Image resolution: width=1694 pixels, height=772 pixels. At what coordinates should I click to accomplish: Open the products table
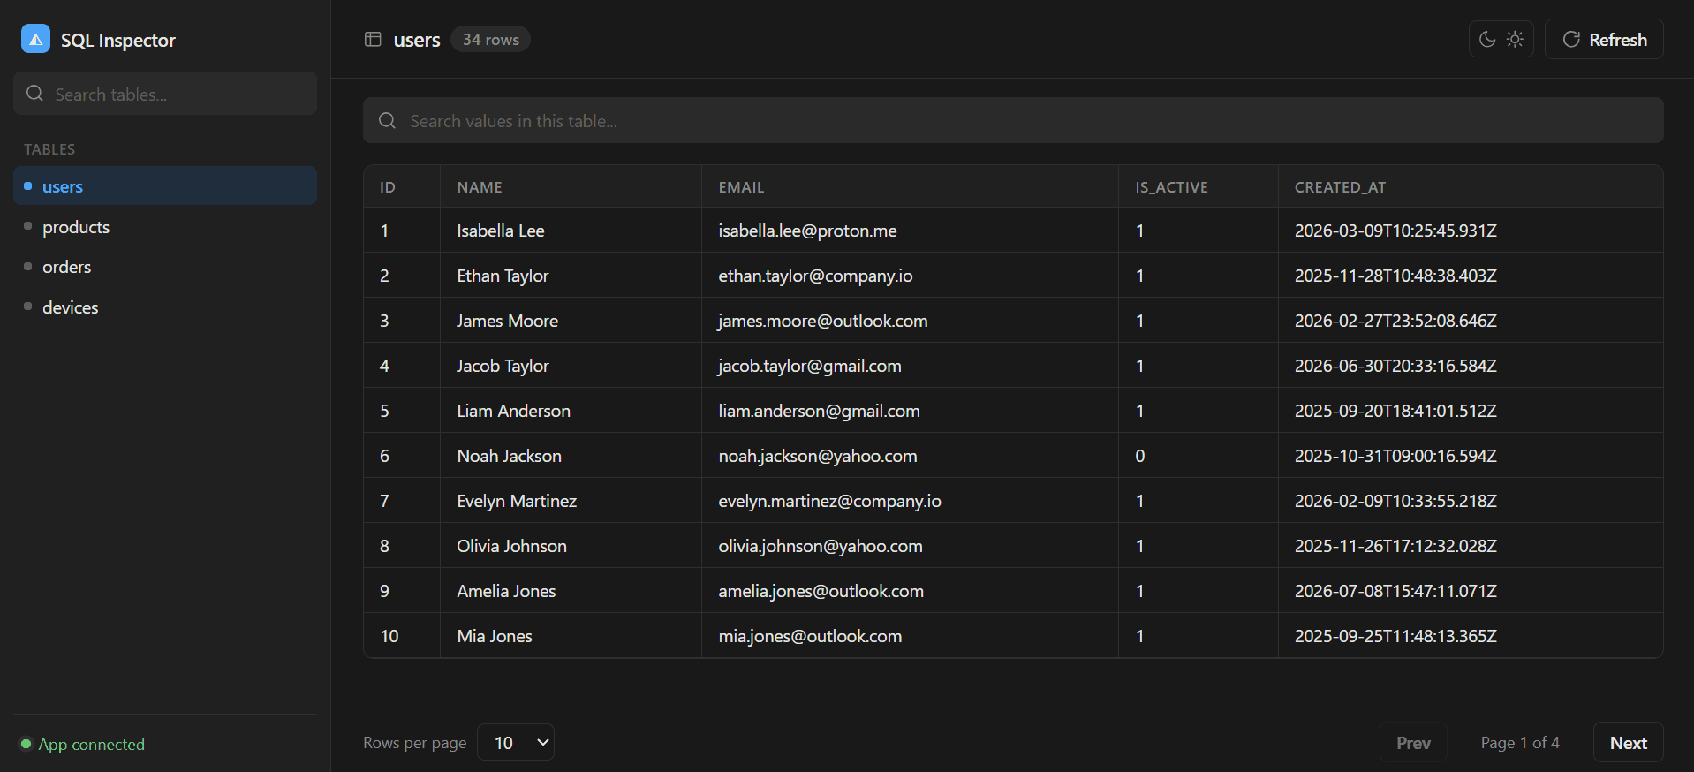pyautogui.click(x=165, y=227)
